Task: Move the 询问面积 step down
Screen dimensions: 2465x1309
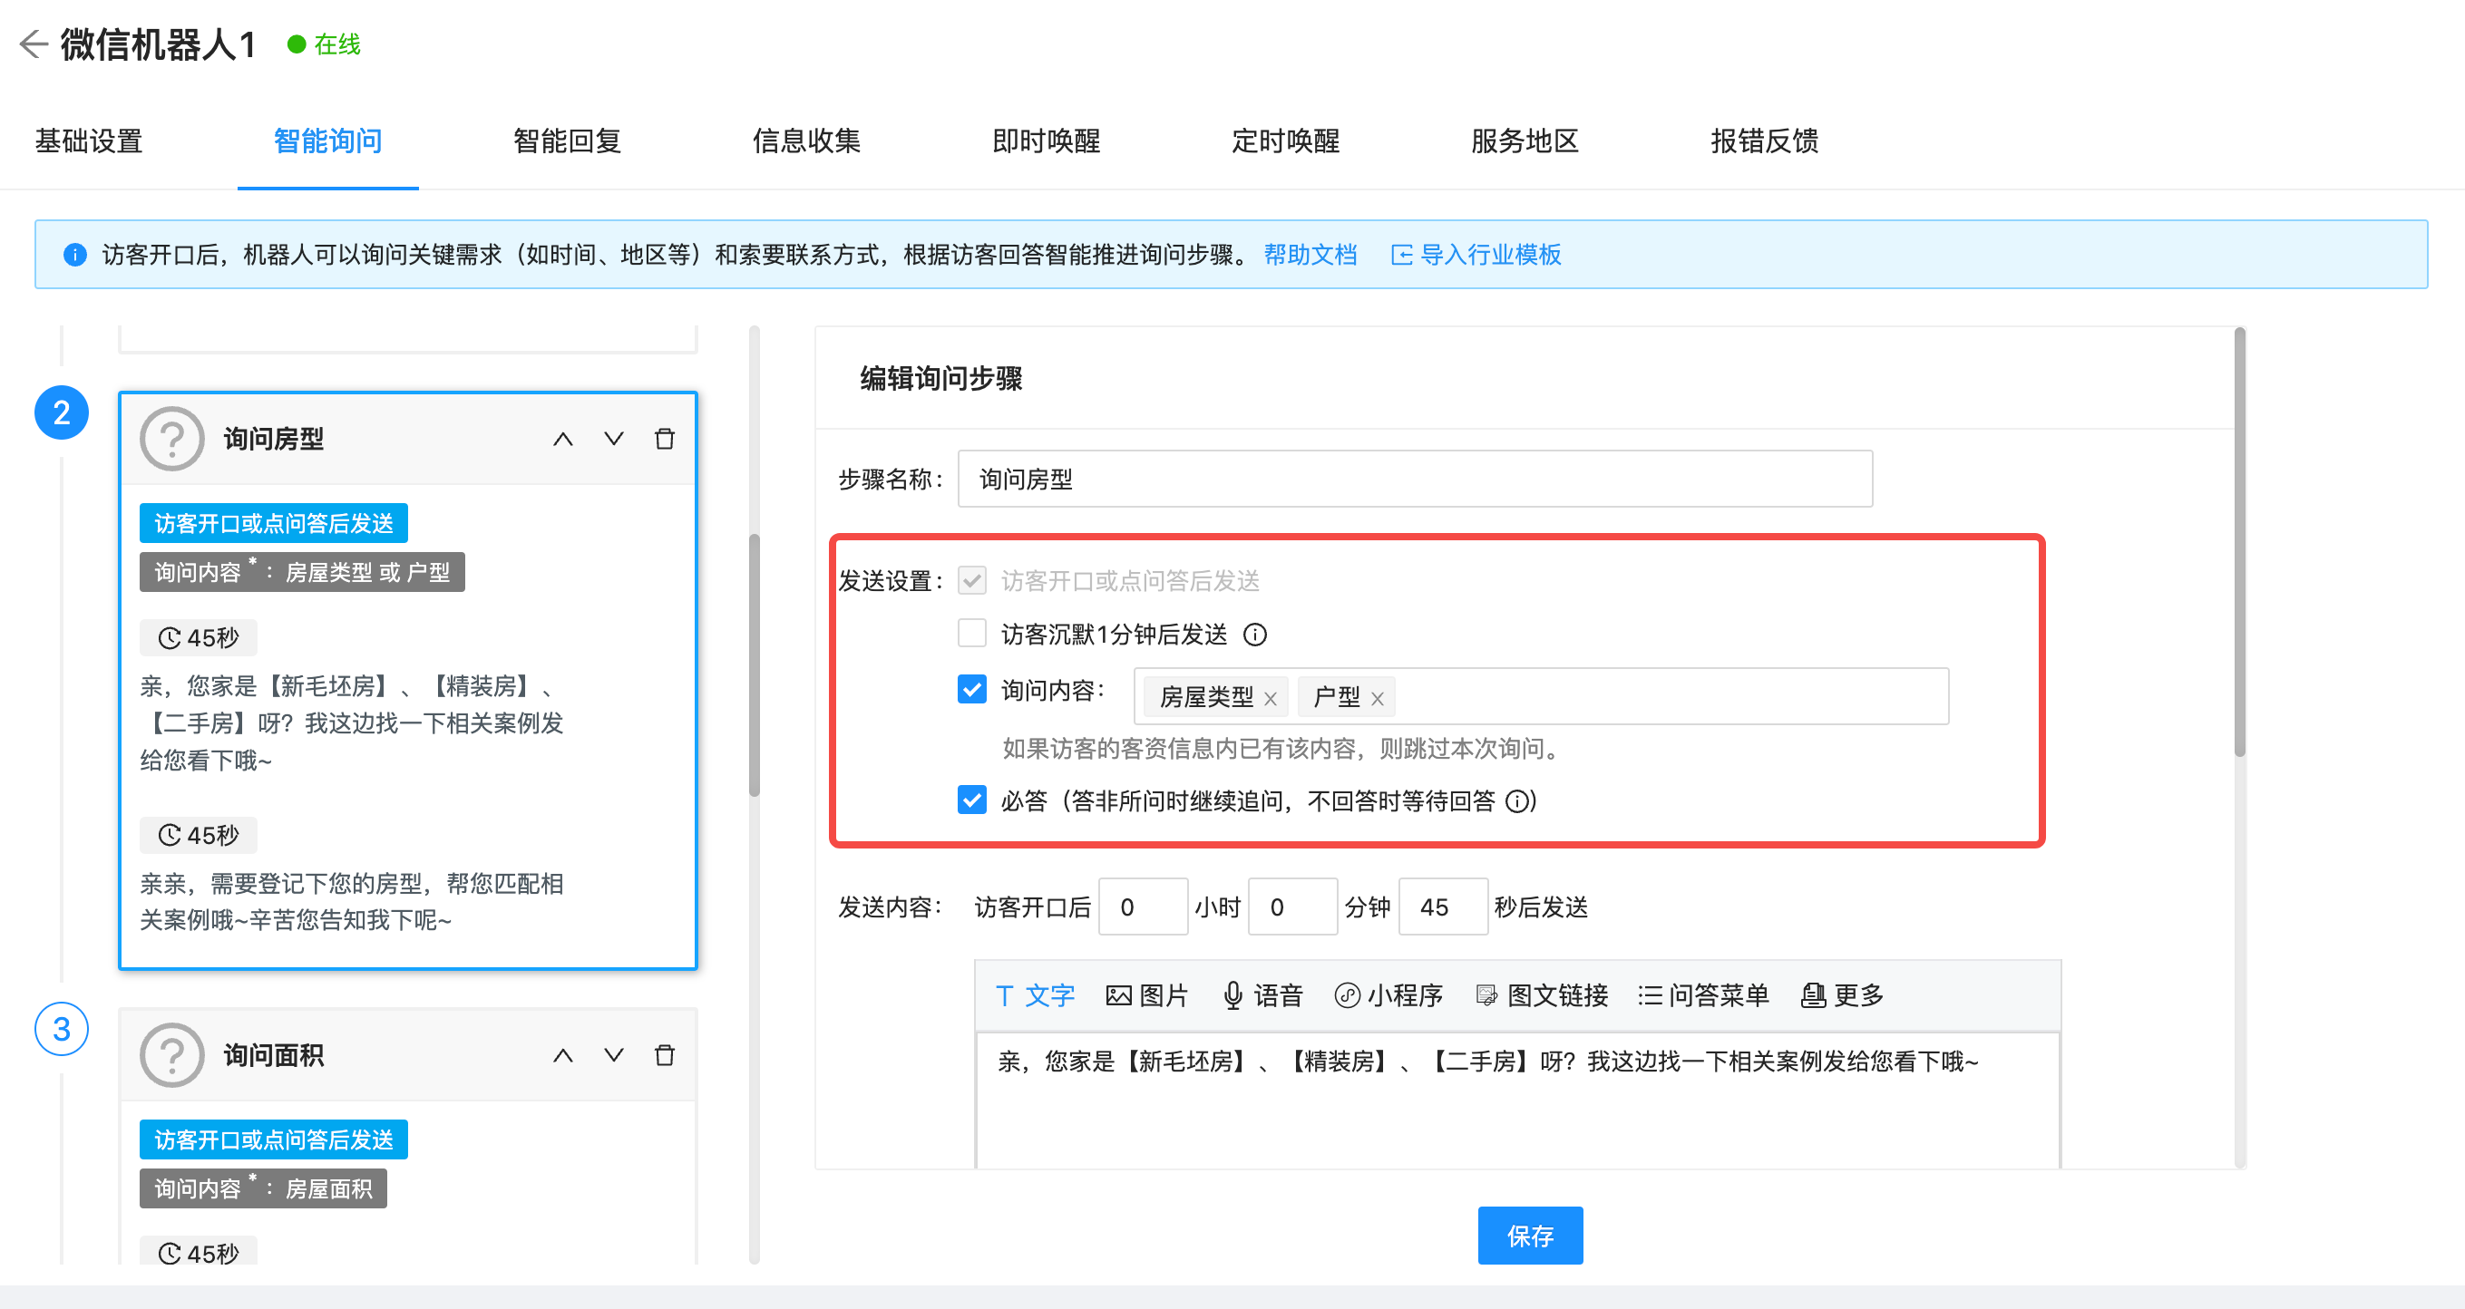Action: tap(613, 1055)
